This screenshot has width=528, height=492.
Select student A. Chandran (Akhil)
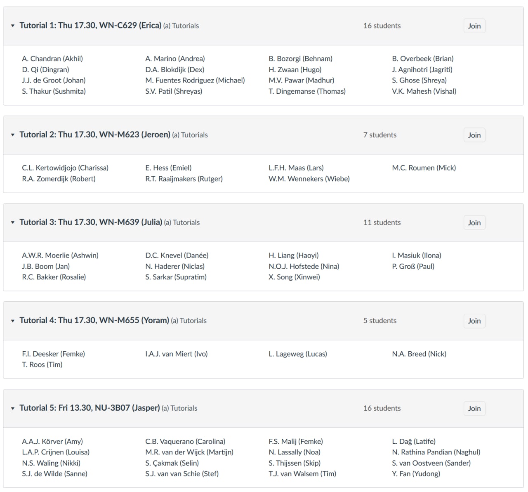(52, 59)
